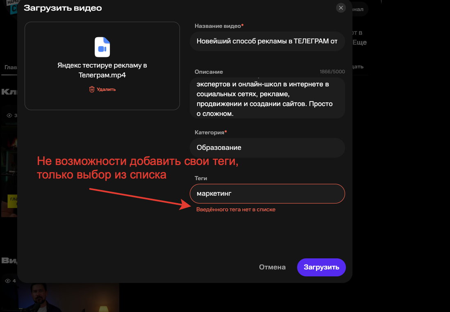Click Отмена to cancel the upload
Viewport: 450px width, 312px height.
[272, 267]
